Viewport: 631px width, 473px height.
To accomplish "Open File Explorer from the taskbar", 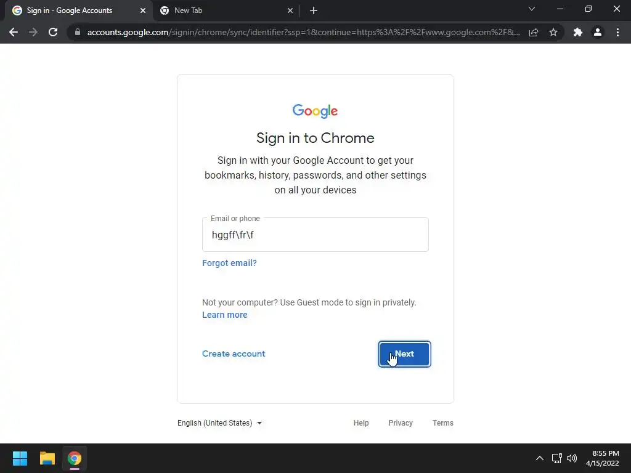I will click(x=47, y=458).
